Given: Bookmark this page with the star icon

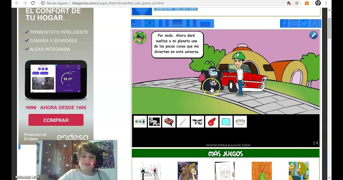Looking at the screenshot, I should [x=297, y=3].
